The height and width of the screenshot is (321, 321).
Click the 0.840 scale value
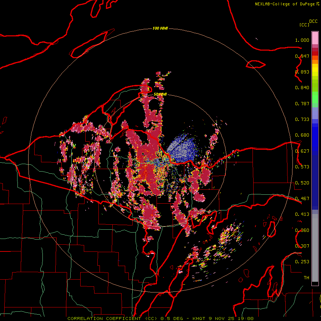[302, 88]
